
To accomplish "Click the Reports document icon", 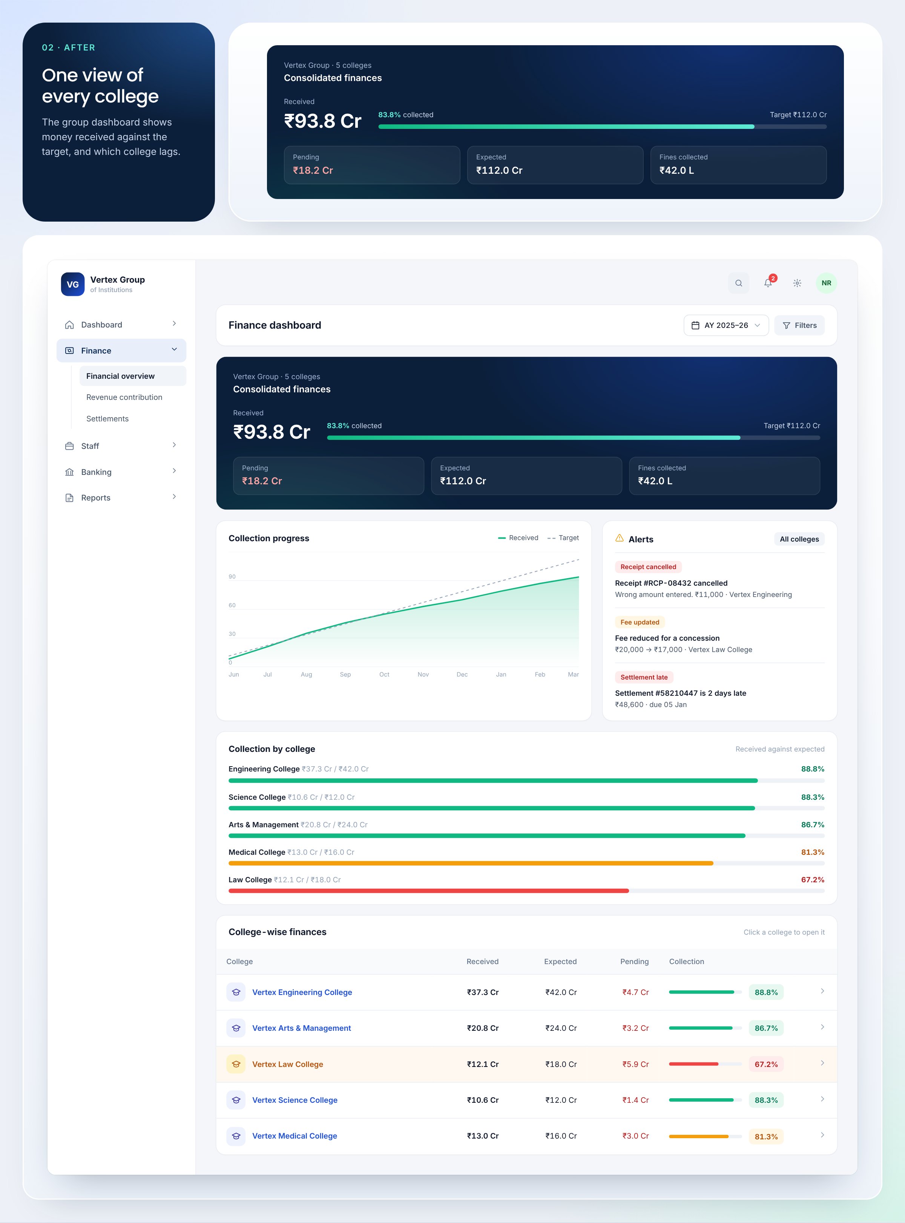I will 70,497.
